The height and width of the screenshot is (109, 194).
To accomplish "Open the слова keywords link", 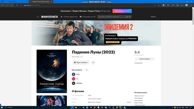I will click(x=129, y=102).
